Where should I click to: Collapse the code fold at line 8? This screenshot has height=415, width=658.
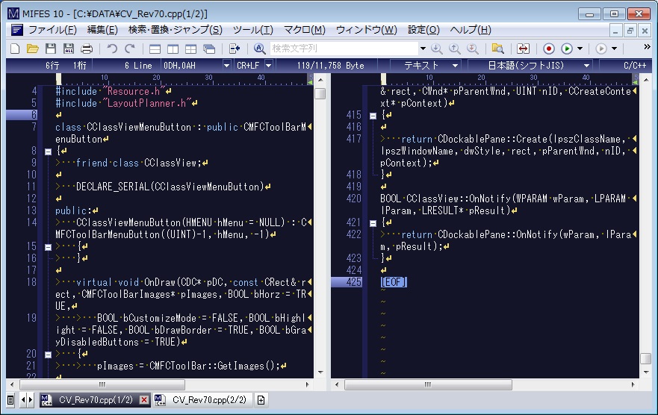48,151
